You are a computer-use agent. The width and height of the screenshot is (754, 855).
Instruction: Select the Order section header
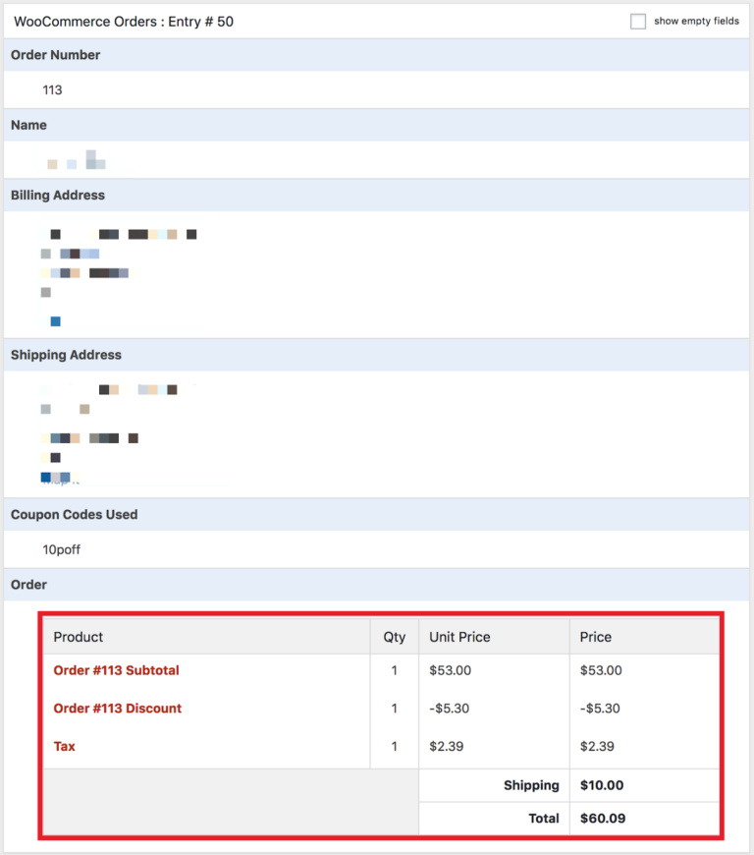pyautogui.click(x=28, y=584)
